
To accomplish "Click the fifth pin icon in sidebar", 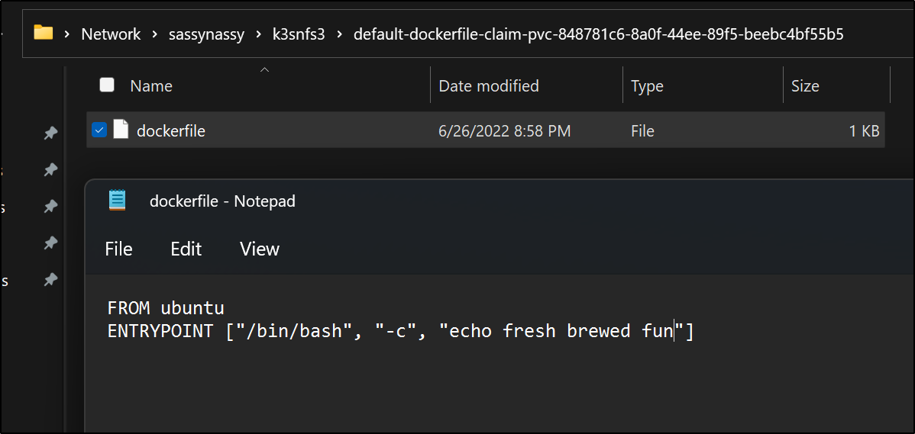I will pyautogui.click(x=50, y=280).
